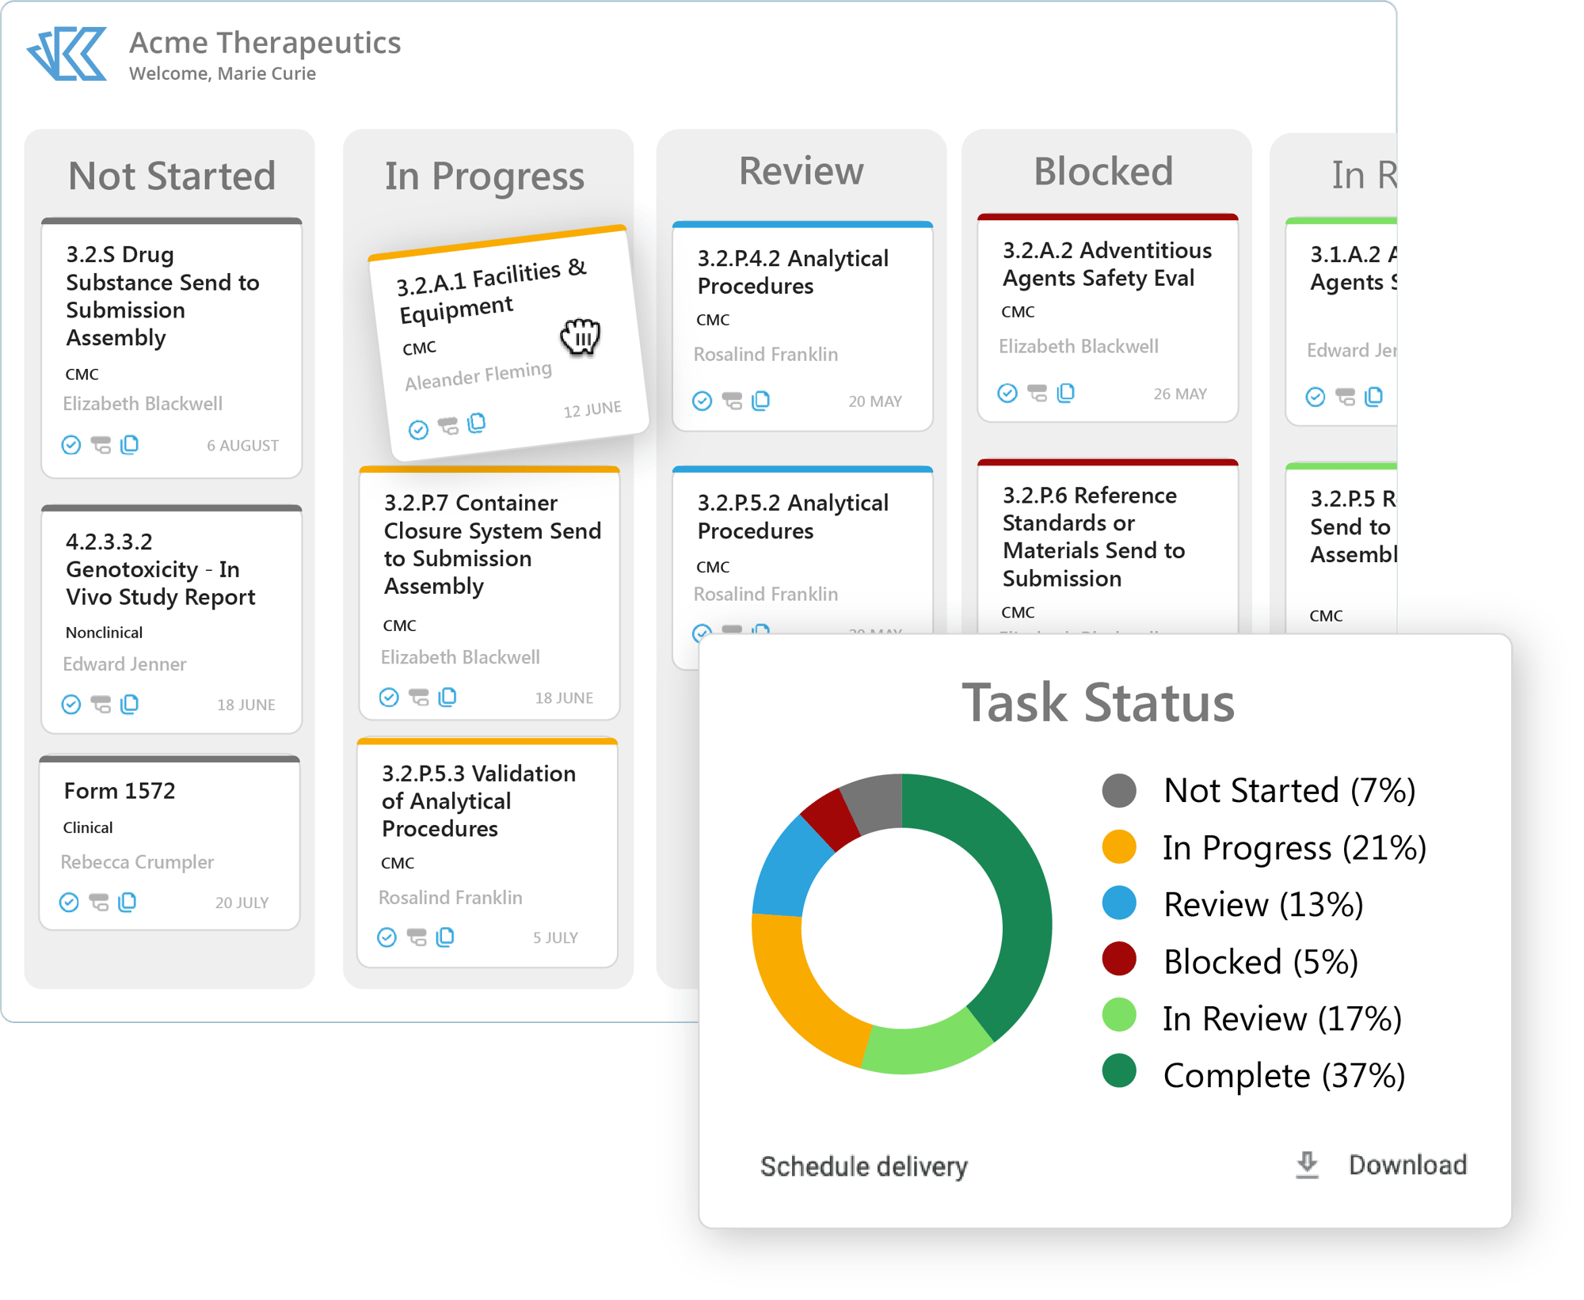1584x1300 pixels.
Task: Click 'Welcome, Marie Curie' text
Action: click(x=223, y=74)
